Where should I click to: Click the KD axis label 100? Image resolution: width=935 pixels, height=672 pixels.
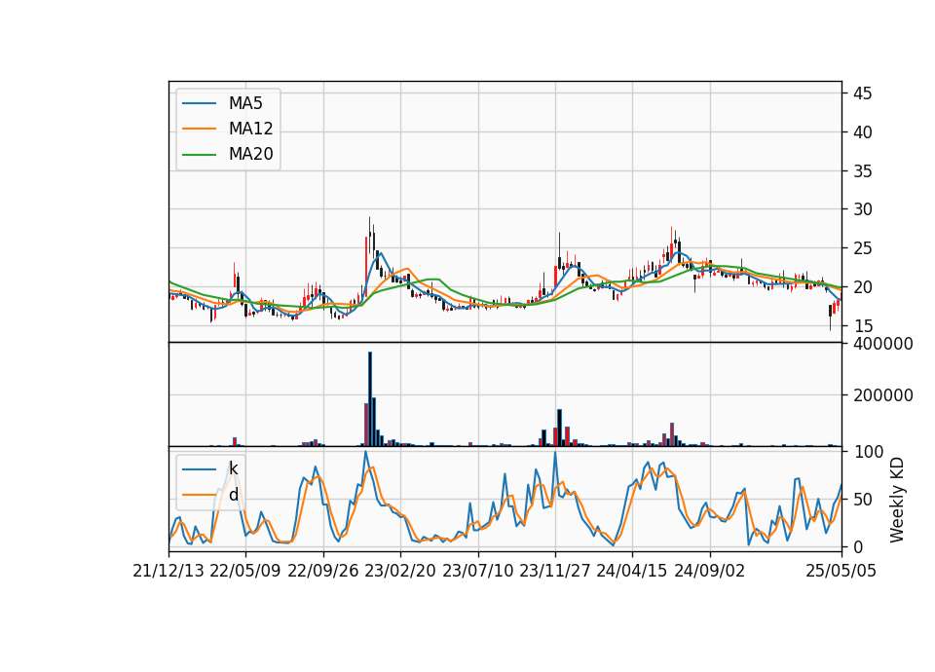[869, 452]
